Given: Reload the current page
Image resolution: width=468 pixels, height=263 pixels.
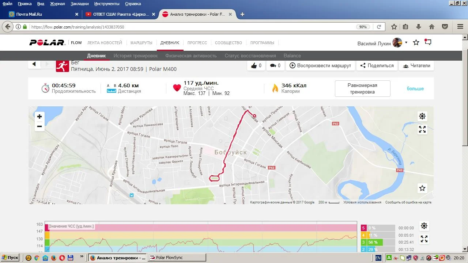Looking at the screenshot, I should pos(379,27).
